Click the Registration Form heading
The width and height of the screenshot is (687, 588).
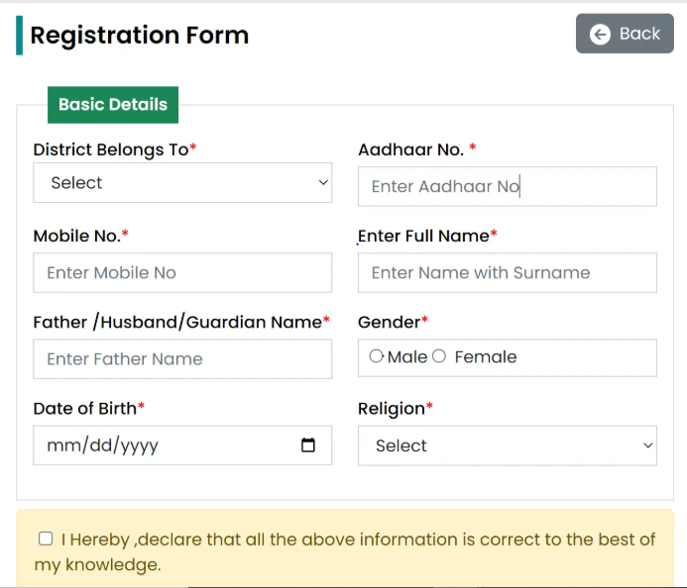pyautogui.click(x=140, y=35)
